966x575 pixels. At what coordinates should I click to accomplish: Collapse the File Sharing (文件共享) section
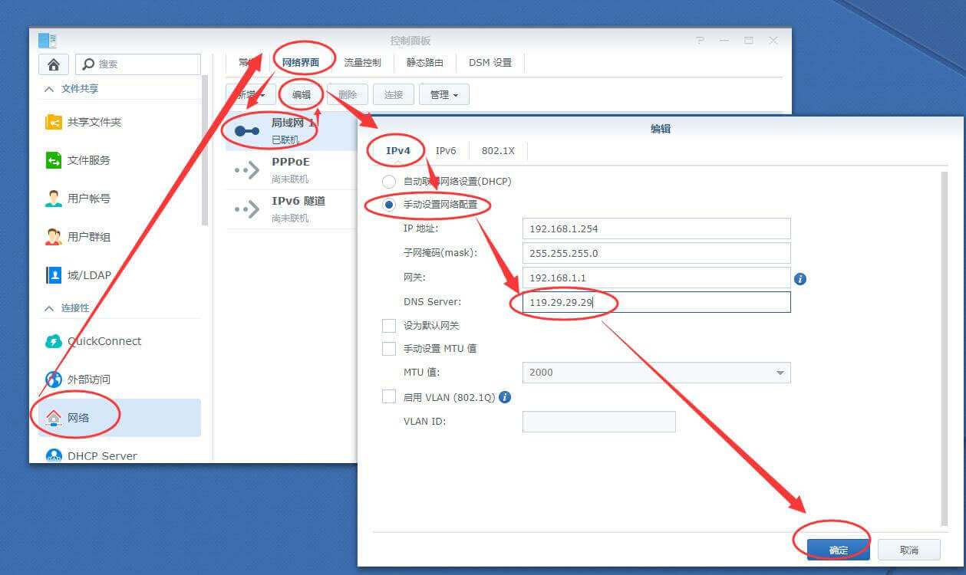click(49, 89)
